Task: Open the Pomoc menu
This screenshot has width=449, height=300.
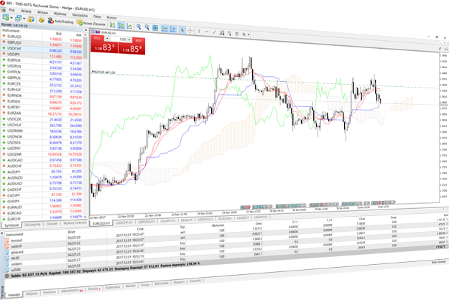Action: pyautogui.click(x=111, y=17)
